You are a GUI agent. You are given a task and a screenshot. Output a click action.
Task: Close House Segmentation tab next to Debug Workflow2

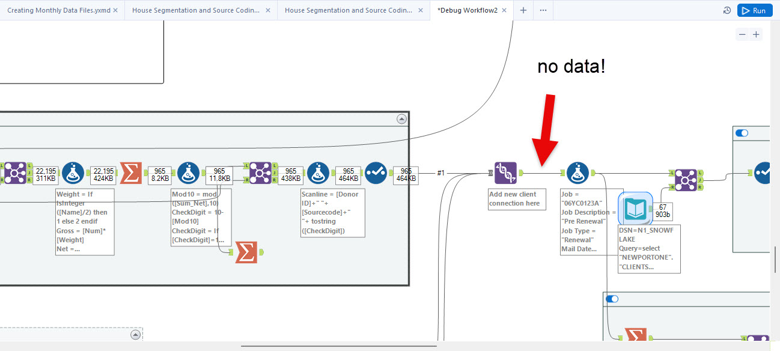point(421,10)
